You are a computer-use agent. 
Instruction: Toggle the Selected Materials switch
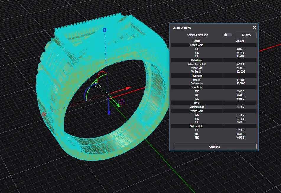coord(228,35)
